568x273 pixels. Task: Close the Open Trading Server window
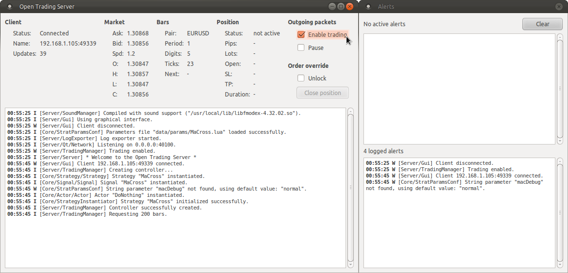click(x=349, y=6)
